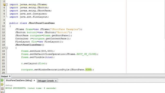Close the Output panel via its small icon
This screenshot has height=93, width=165.
10,76
